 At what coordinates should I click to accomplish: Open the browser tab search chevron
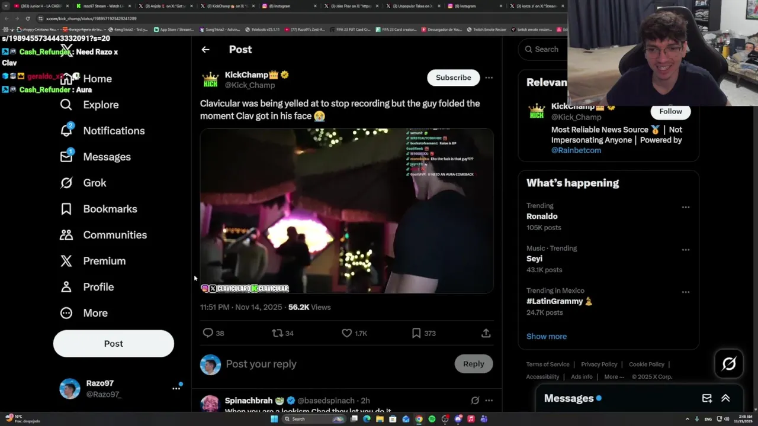pos(5,6)
